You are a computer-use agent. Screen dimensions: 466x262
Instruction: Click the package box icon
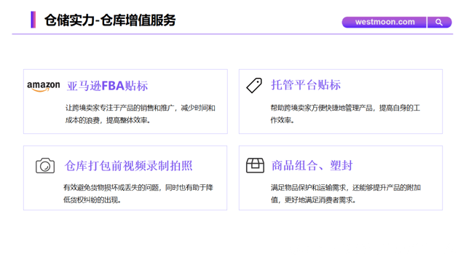(255, 165)
